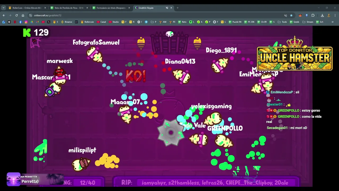339x191 pixels.
Task: Click the GREENPOLLO name label in game
Action: [x=225, y=128]
